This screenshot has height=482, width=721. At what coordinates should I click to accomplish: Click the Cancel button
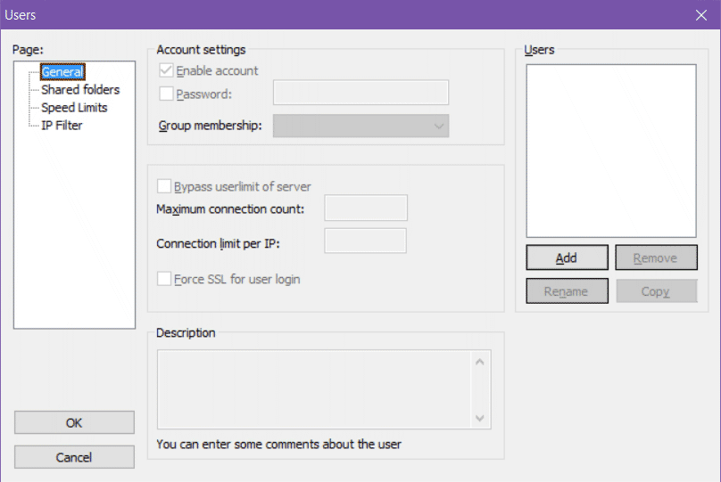[x=74, y=457]
